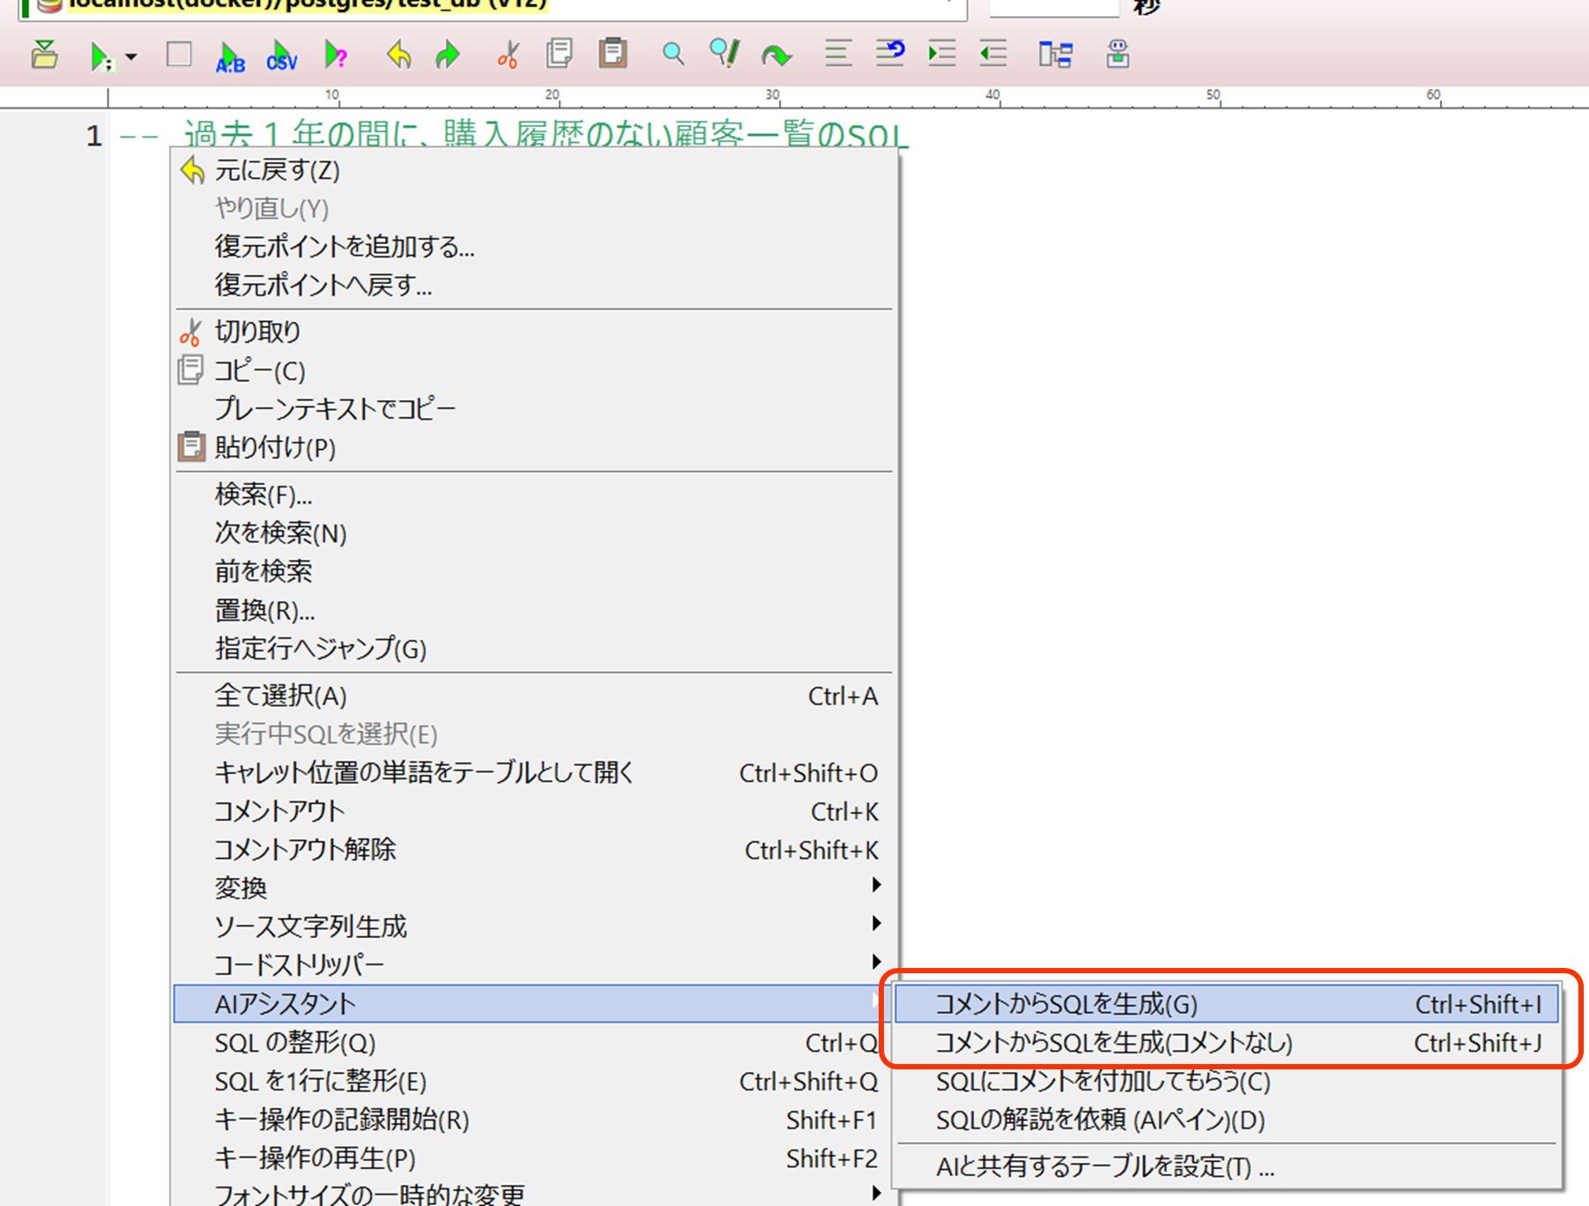Select キャレット位置の単語をテーブルとして開く
1589x1206 pixels.
tap(534, 773)
